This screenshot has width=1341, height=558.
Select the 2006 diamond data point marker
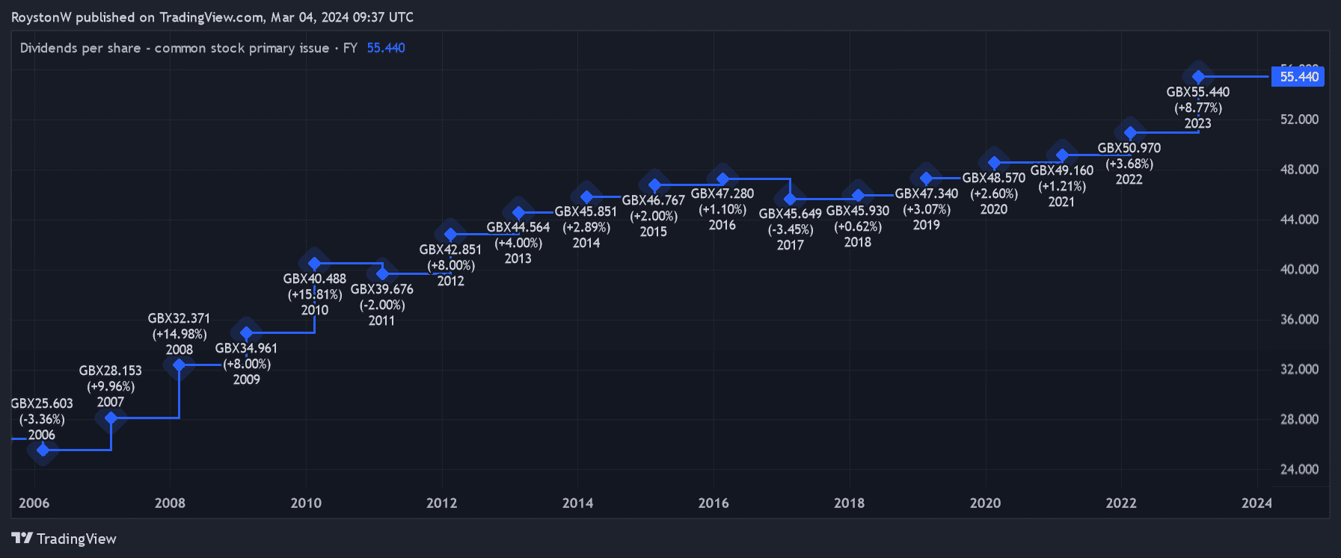[x=43, y=450]
